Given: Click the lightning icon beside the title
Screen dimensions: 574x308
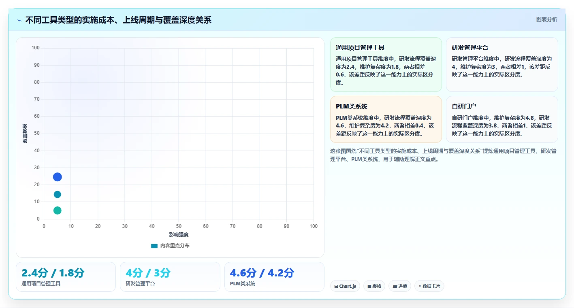Looking at the screenshot, I should click(19, 20).
